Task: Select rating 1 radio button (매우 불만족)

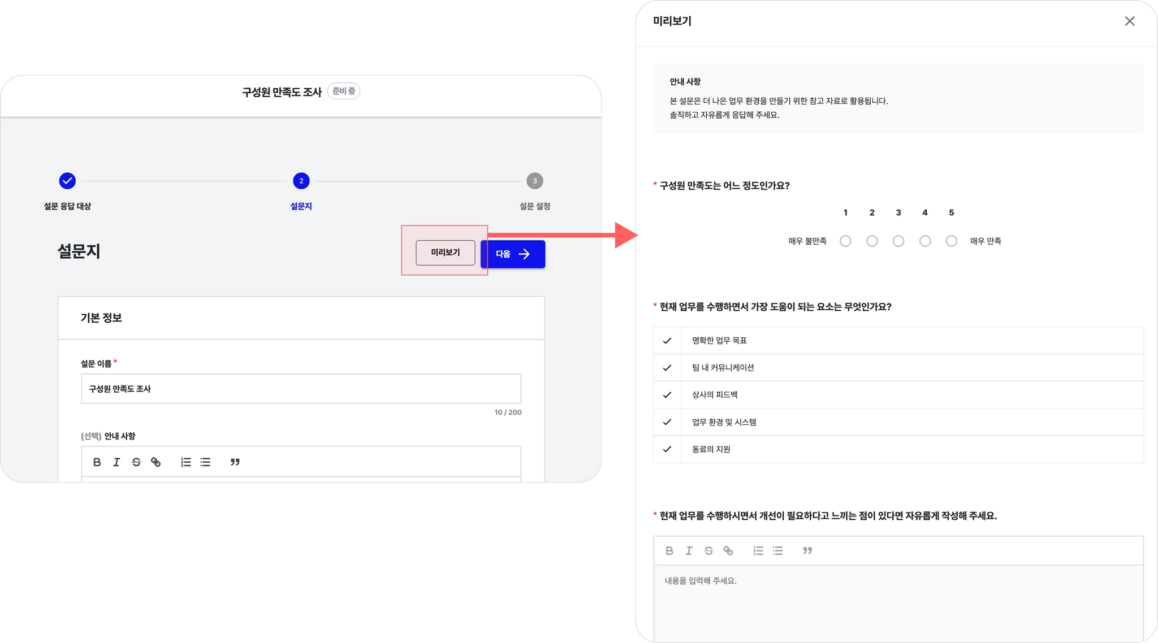Action: coord(845,241)
